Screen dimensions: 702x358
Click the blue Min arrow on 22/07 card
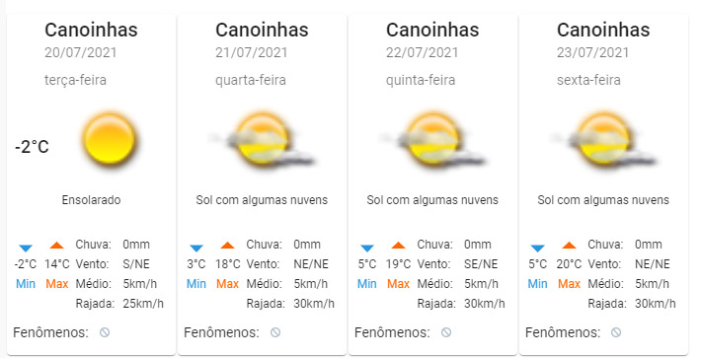[367, 248]
